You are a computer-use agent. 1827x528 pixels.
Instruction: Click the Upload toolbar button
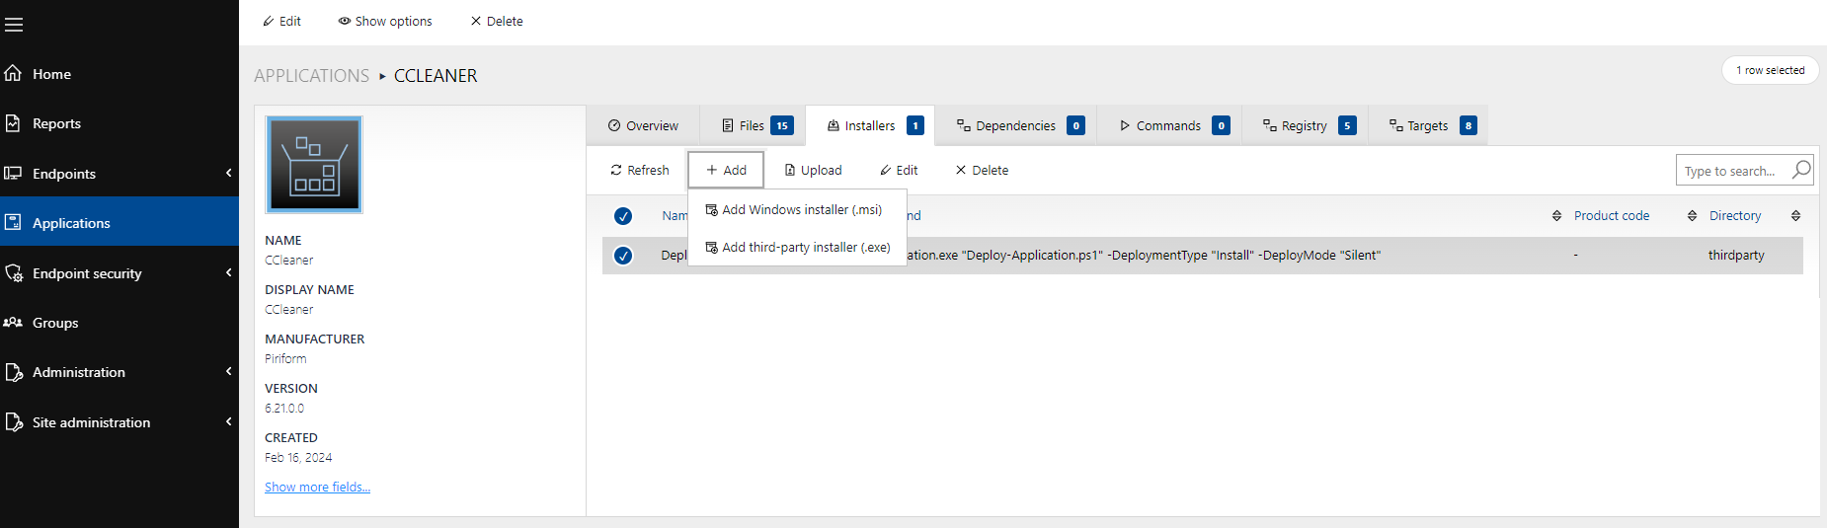[x=813, y=171]
